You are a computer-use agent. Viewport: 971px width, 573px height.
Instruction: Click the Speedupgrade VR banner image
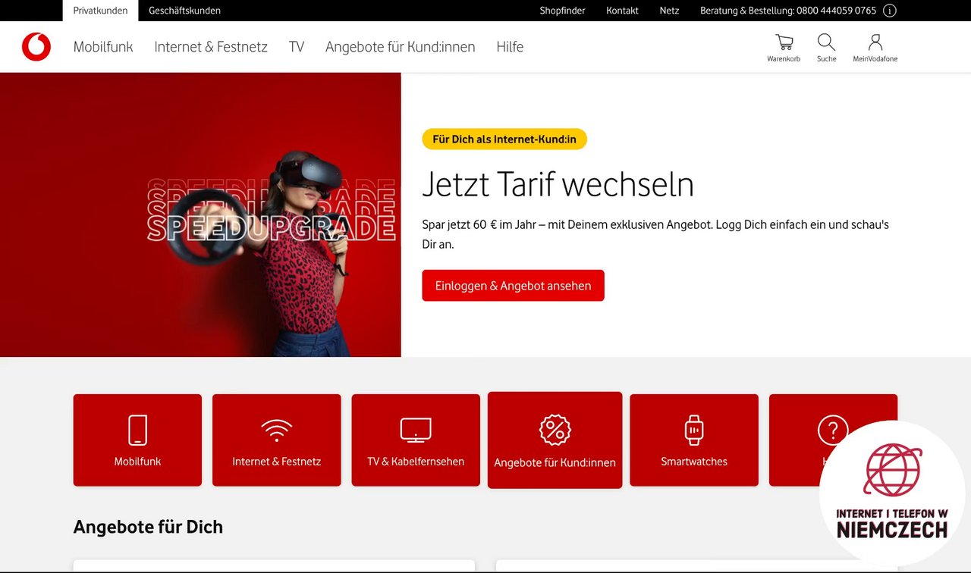(x=200, y=214)
